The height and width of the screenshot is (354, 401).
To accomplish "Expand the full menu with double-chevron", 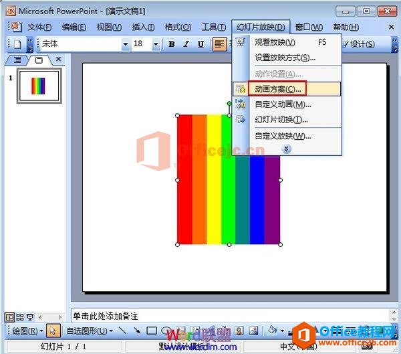I will (x=287, y=149).
